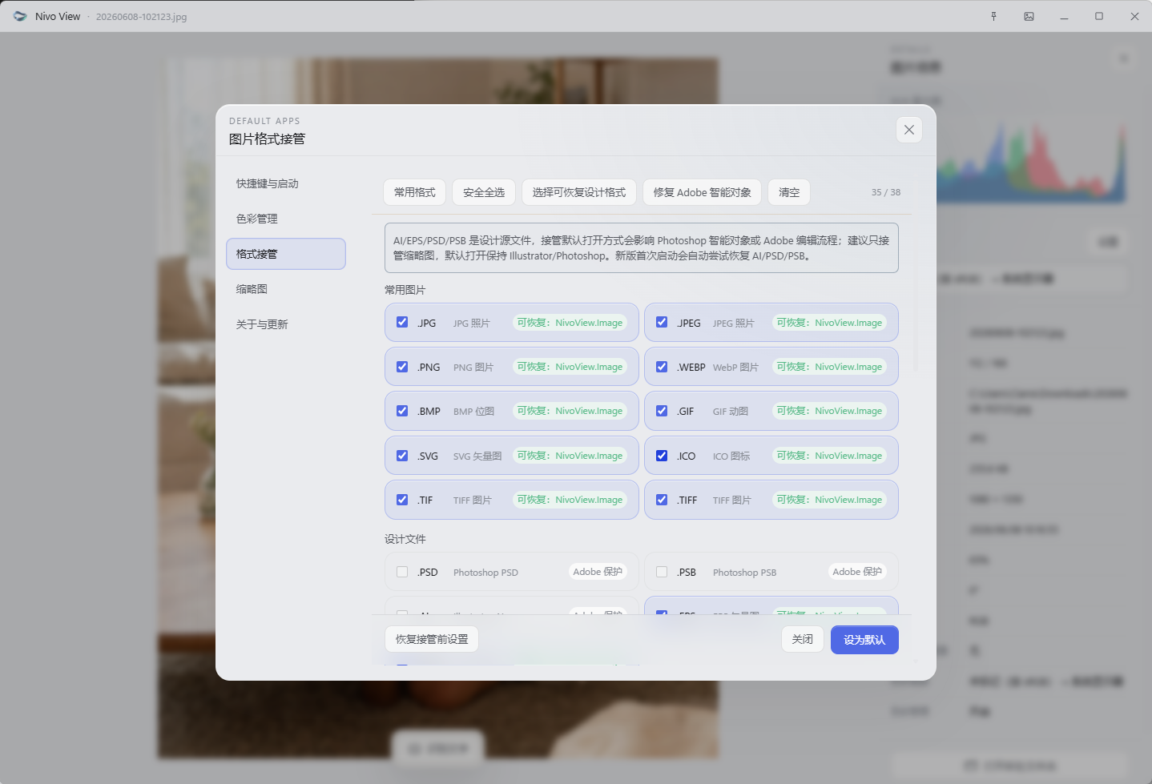Click the 设计文件 section heading
This screenshot has height=784, width=1152.
(x=405, y=539)
